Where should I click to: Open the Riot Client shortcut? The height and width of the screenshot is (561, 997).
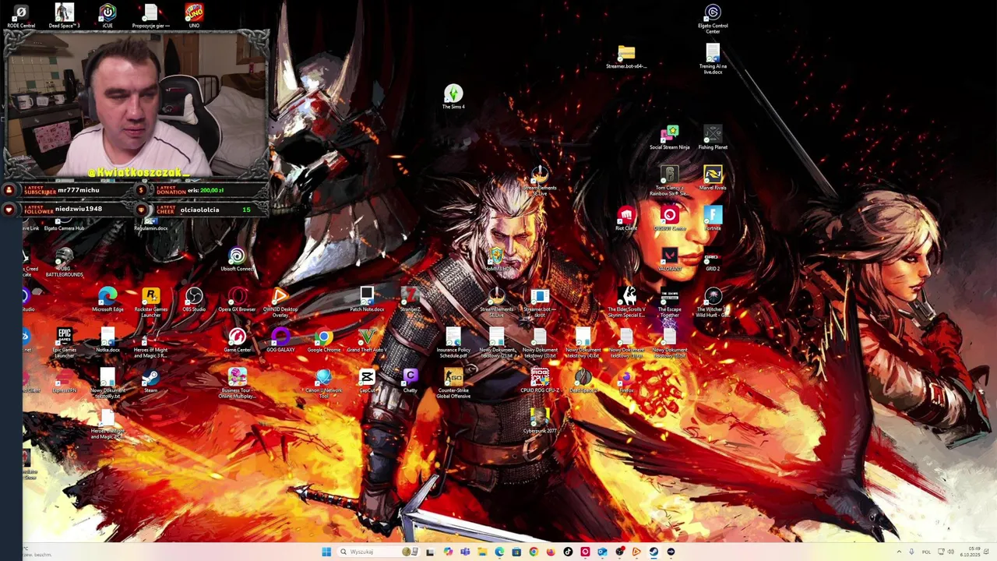pos(626,218)
